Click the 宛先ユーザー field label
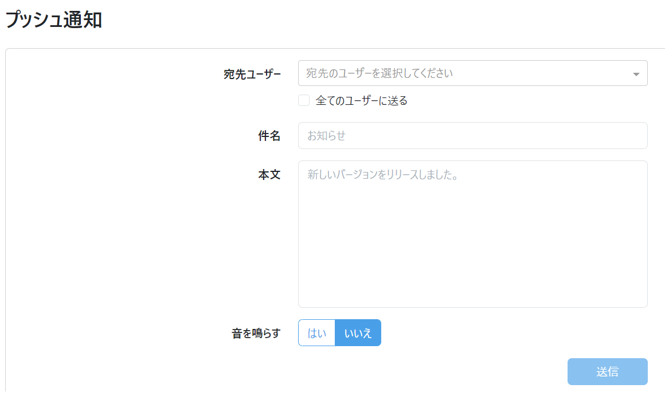The width and height of the screenshot is (665, 396). pyautogui.click(x=252, y=74)
